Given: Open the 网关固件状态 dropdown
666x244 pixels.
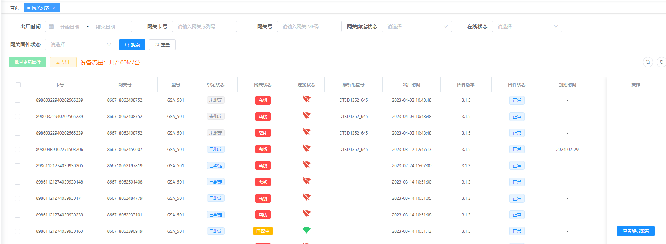Looking at the screenshot, I should 80,45.
